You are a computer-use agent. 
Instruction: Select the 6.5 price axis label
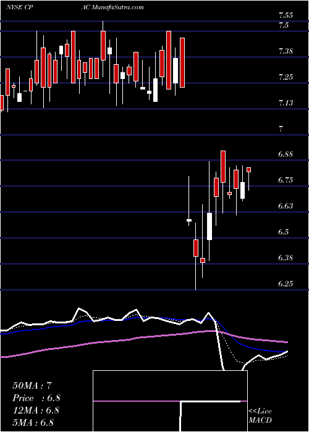click(x=284, y=232)
